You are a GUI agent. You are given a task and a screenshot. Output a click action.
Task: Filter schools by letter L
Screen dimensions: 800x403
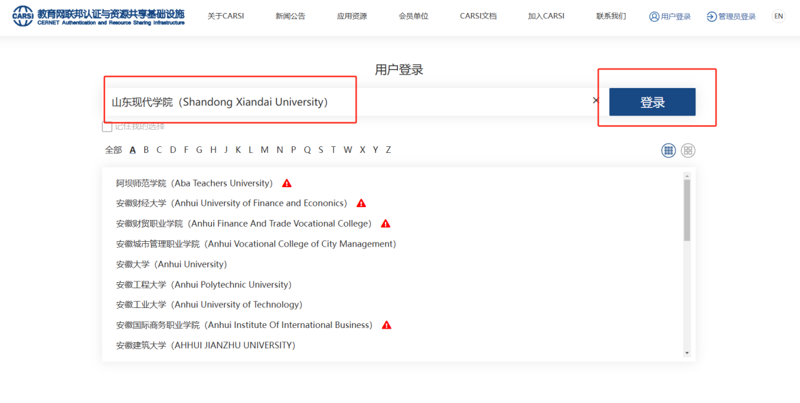click(x=250, y=150)
